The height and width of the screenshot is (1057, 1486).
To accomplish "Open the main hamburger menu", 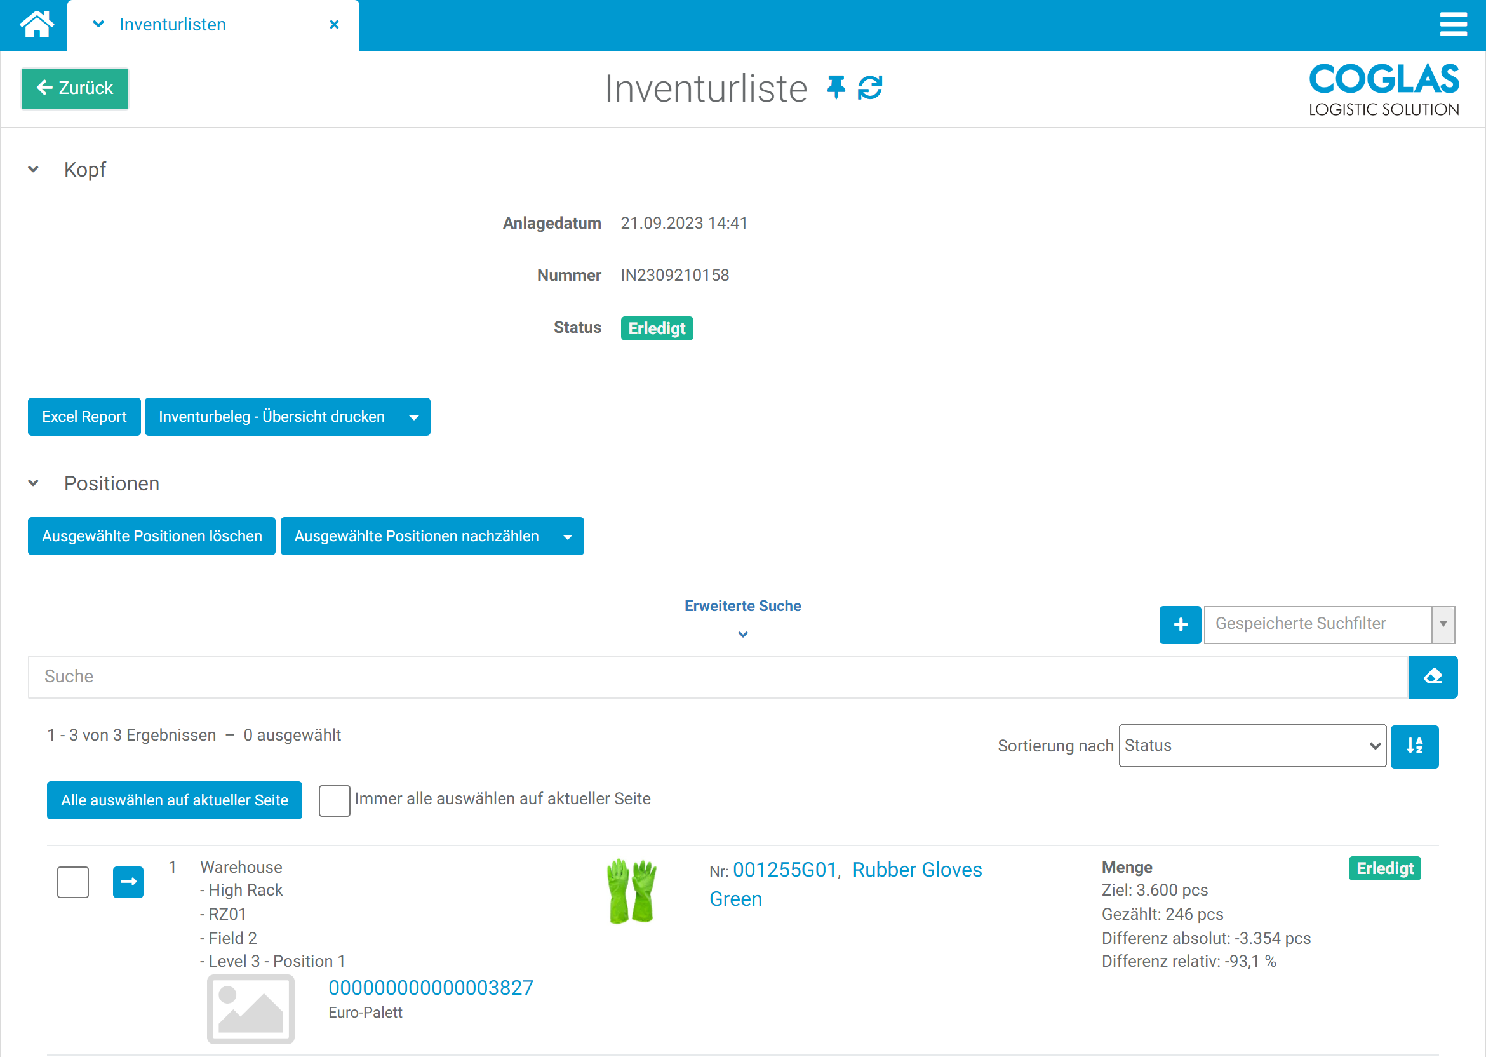I will click(x=1454, y=24).
